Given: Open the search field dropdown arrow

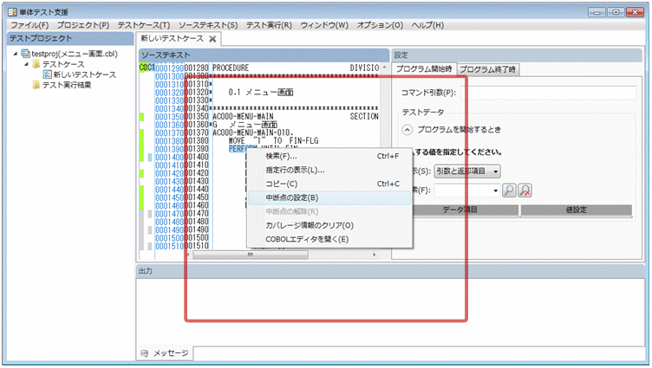Looking at the screenshot, I should 496,190.
